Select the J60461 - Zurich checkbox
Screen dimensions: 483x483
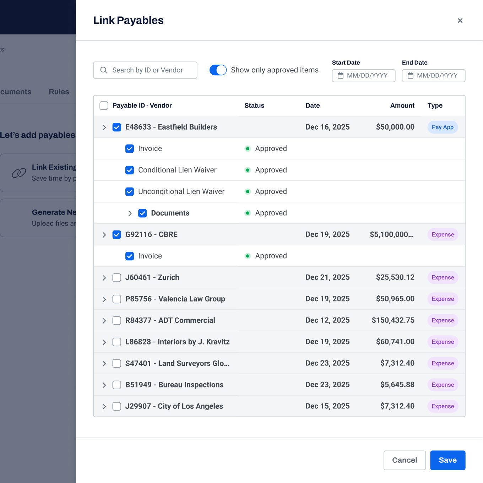click(116, 277)
